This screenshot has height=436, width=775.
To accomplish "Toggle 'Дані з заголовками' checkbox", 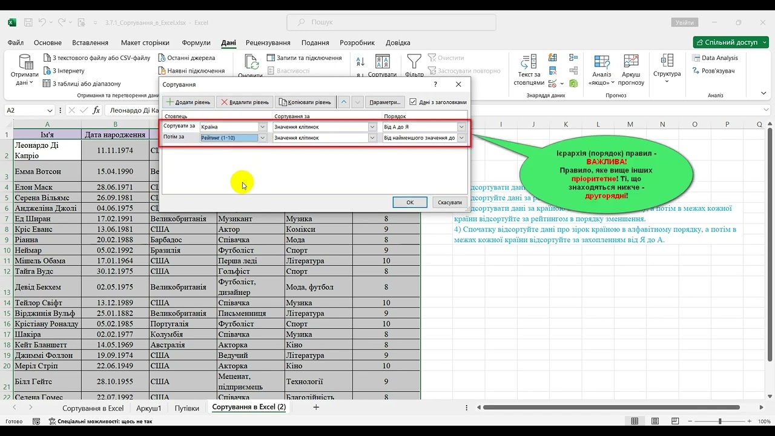I will pos(413,102).
